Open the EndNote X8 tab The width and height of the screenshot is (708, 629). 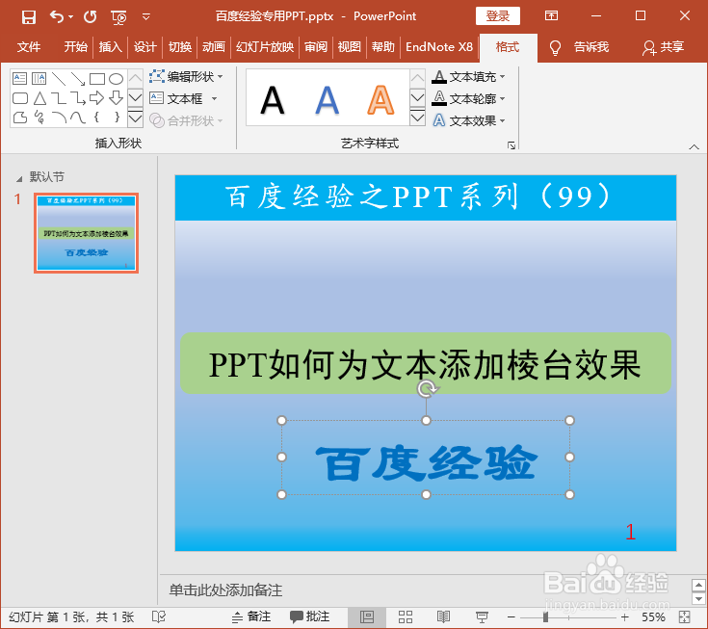(x=439, y=47)
